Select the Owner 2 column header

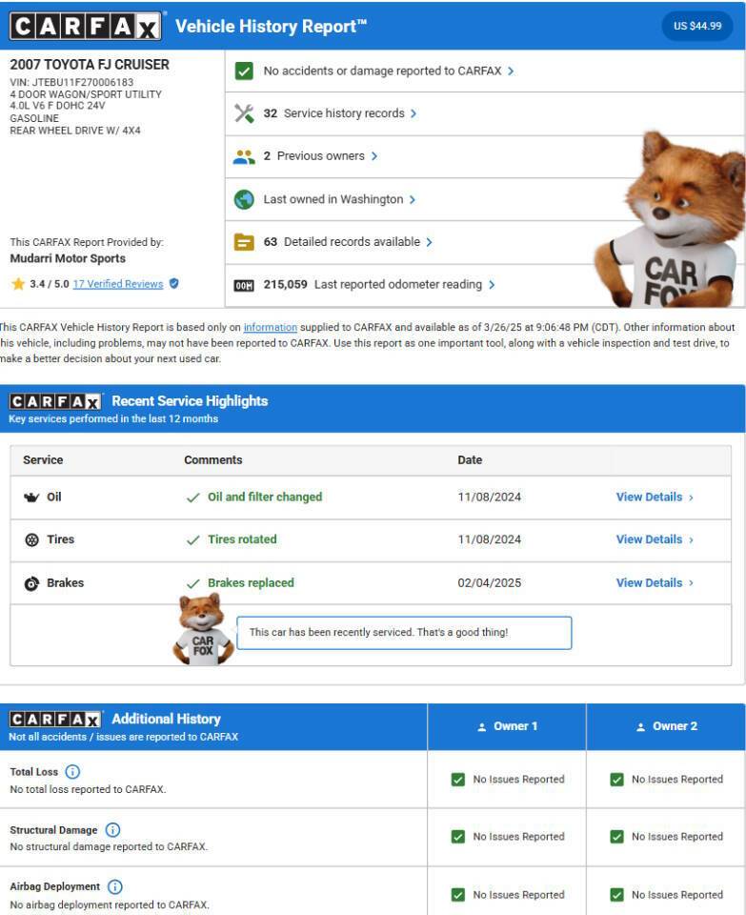(666, 726)
